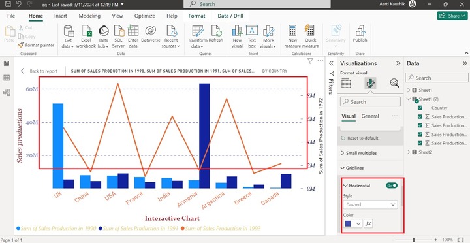Insert a New visual
470x243 pixels.
click(x=237, y=37)
